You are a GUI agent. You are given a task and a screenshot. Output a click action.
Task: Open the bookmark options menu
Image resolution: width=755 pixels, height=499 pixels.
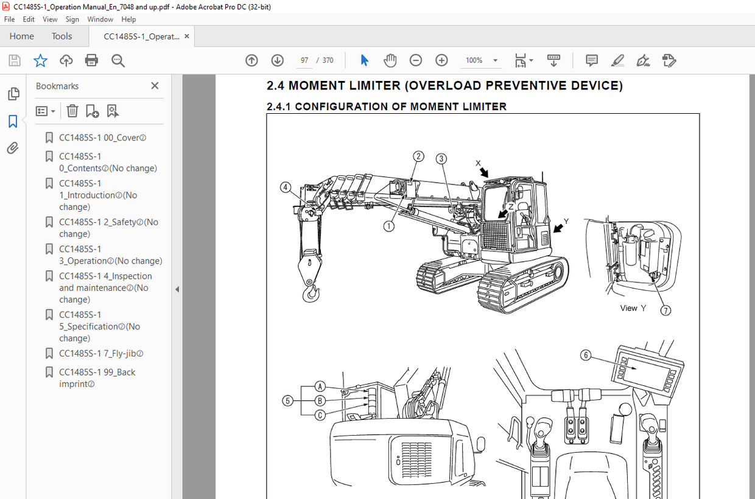coord(45,111)
